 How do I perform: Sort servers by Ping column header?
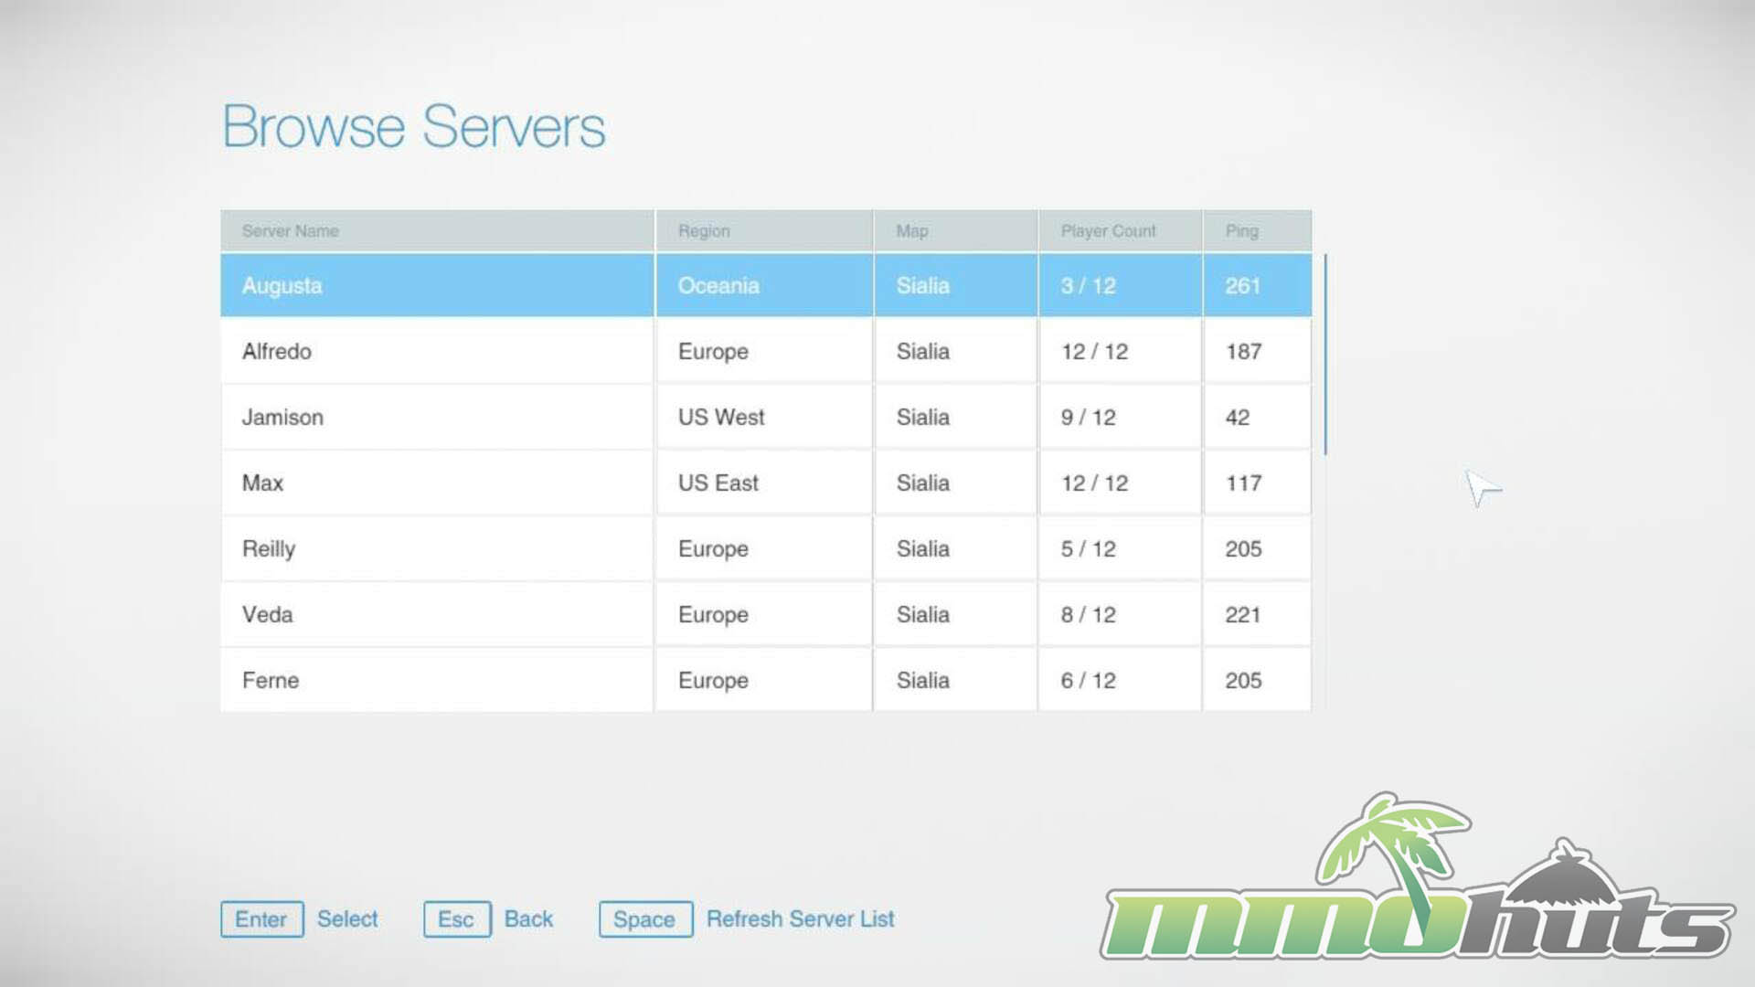pos(1241,231)
